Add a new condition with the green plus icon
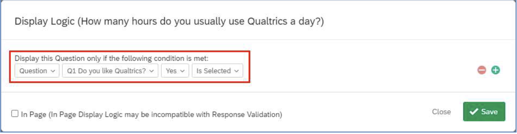This screenshot has width=517, height=134. pyautogui.click(x=495, y=70)
